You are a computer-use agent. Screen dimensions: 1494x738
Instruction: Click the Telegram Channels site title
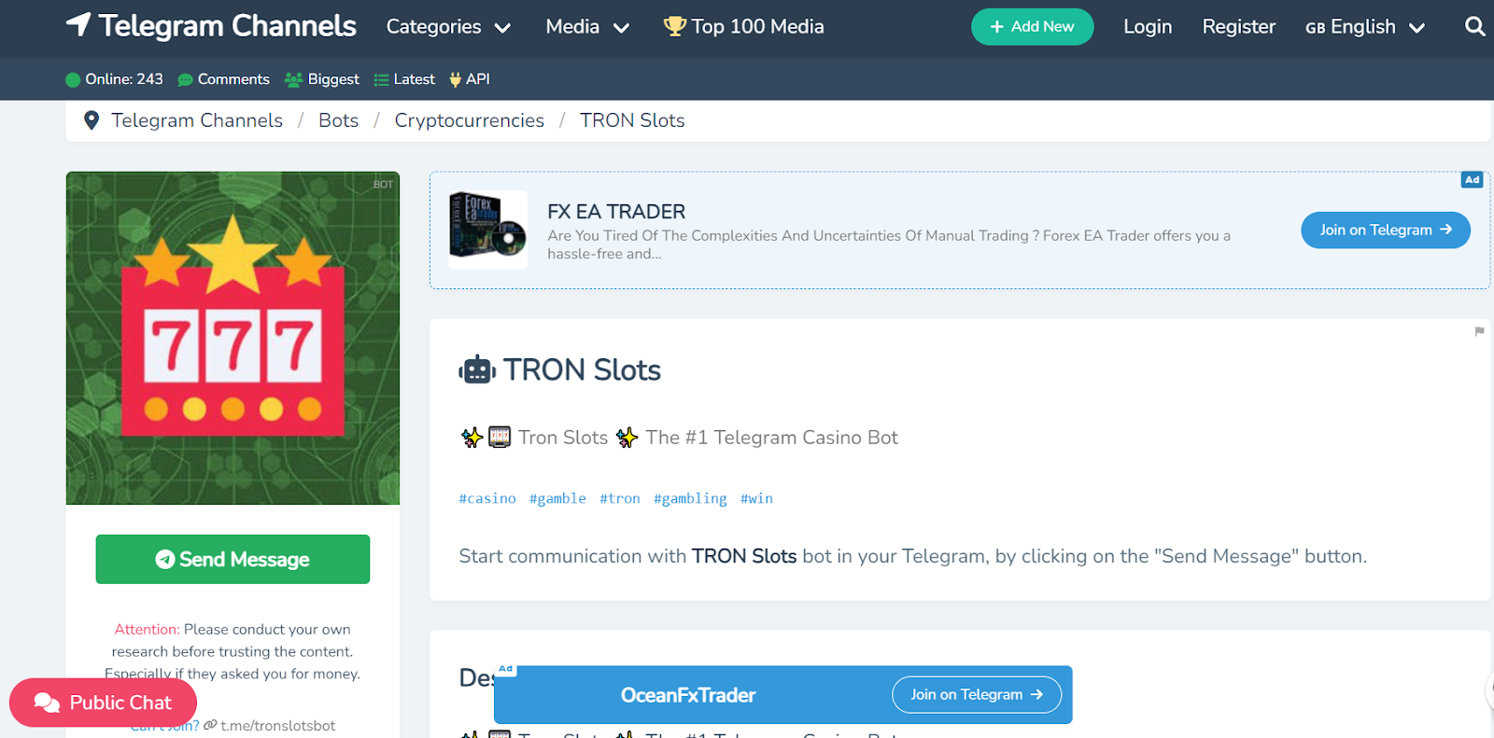(x=227, y=26)
